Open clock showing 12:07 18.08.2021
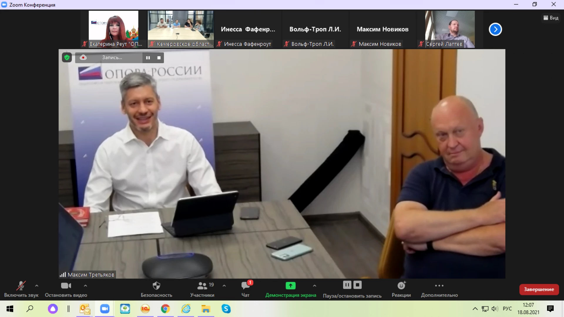This screenshot has width=564, height=317. (528, 309)
